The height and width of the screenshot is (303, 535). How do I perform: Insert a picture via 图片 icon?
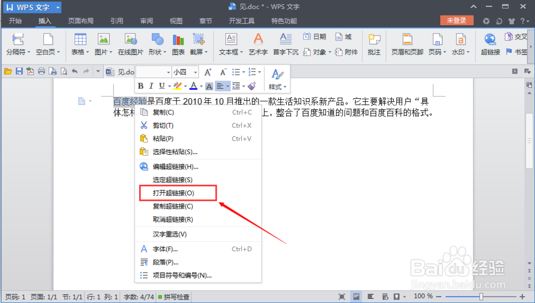[x=104, y=39]
